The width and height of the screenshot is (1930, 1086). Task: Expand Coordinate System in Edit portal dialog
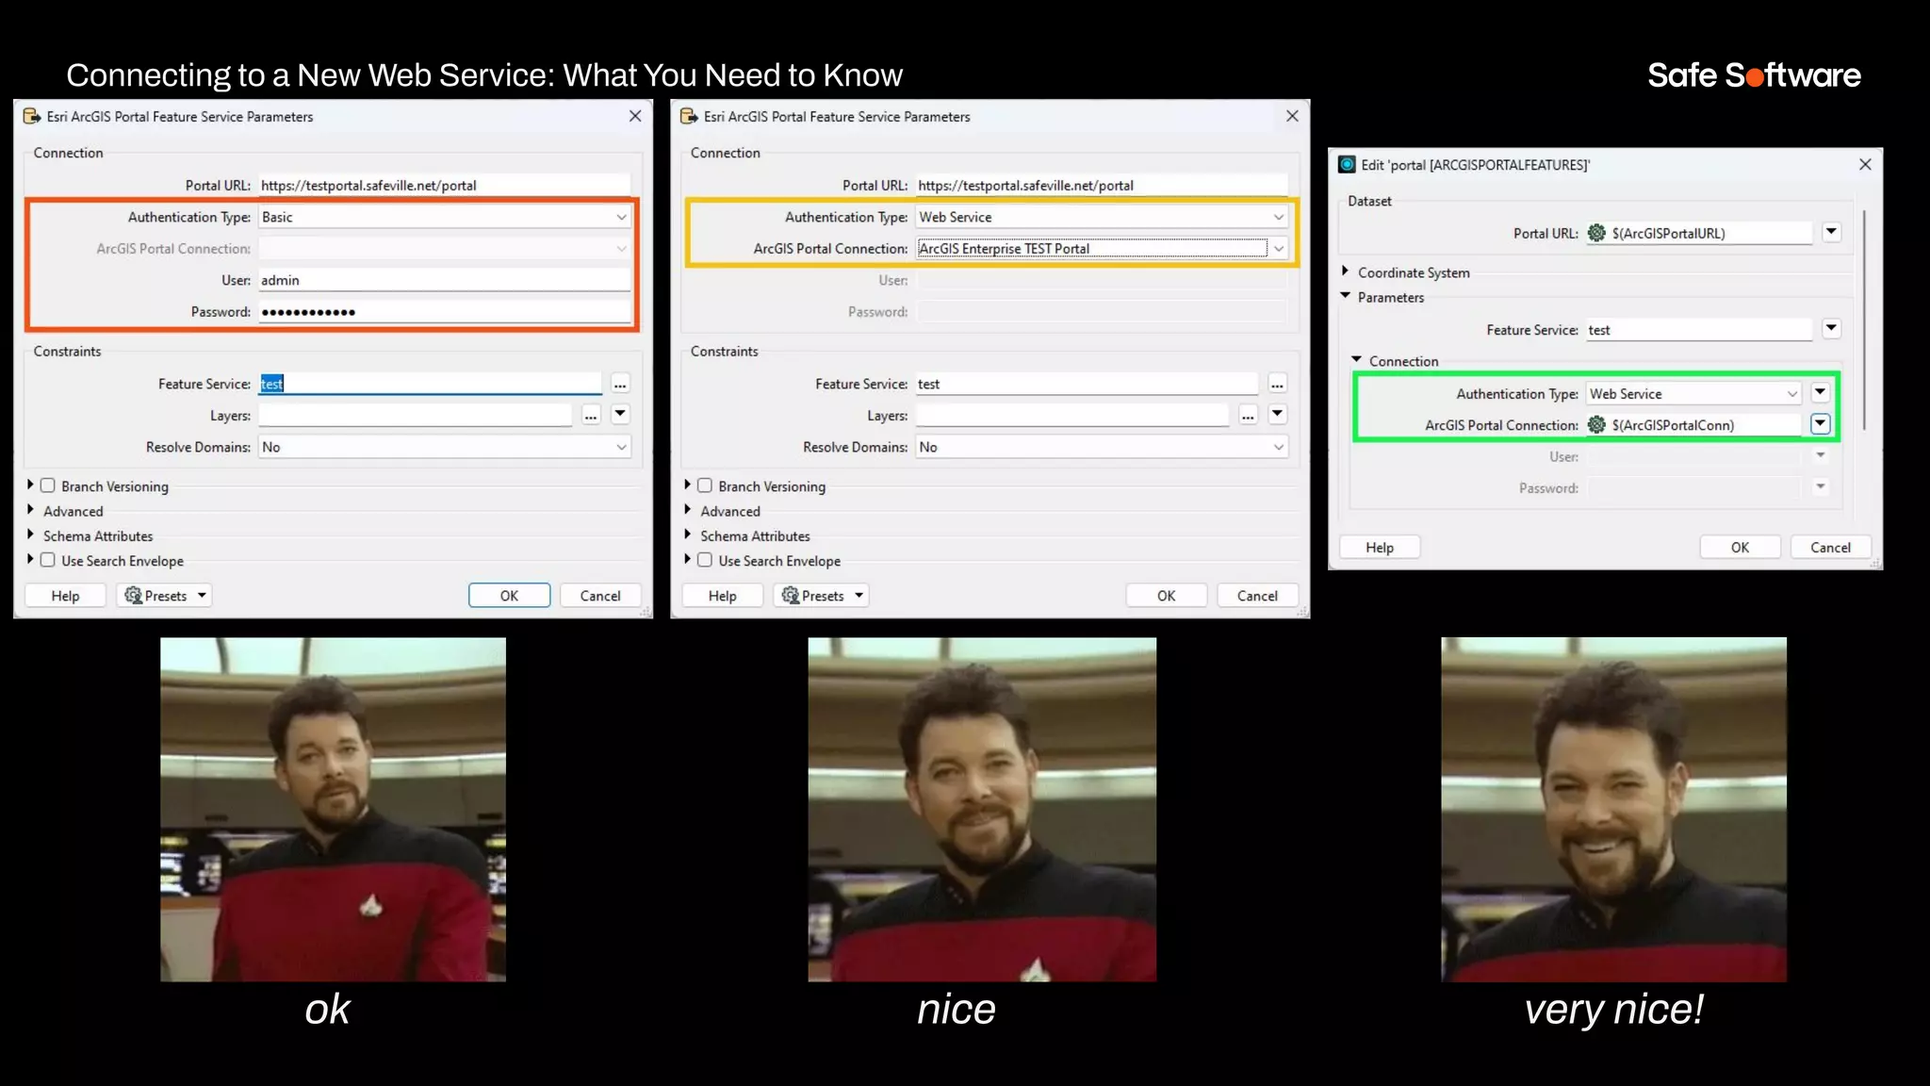[x=1345, y=271]
